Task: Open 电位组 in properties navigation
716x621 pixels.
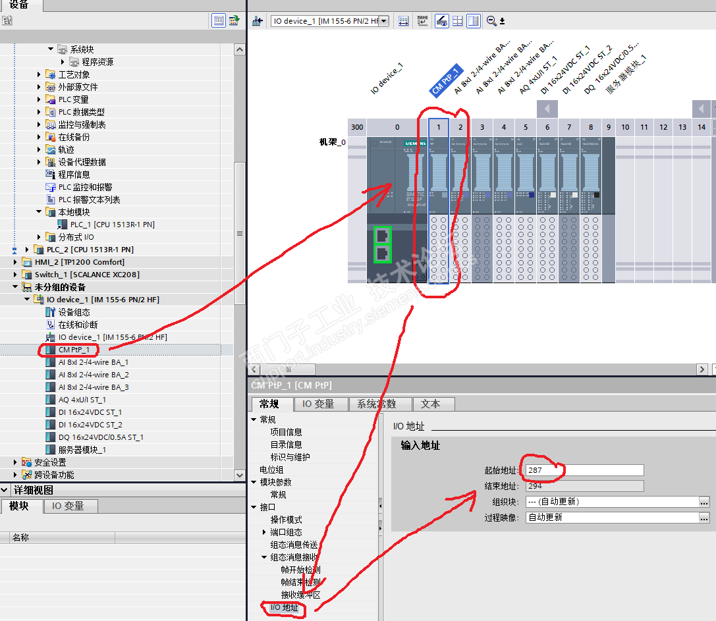Action: (271, 470)
